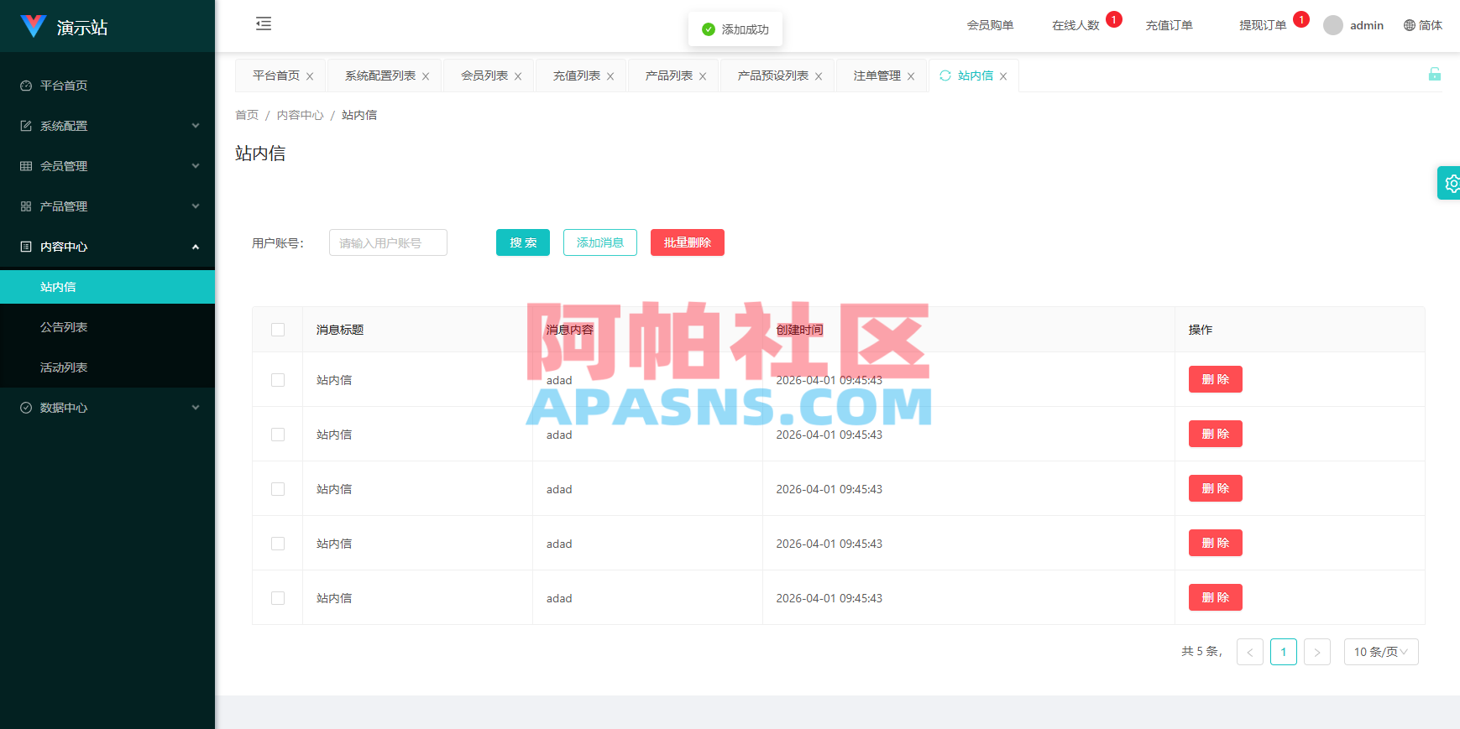Screen dimensions: 1460x729
Task: Open 在线人数 in the top bar
Action: point(1075,25)
